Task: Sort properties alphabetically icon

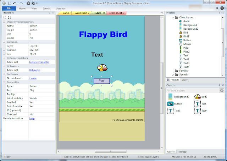Action: coord(10,17)
